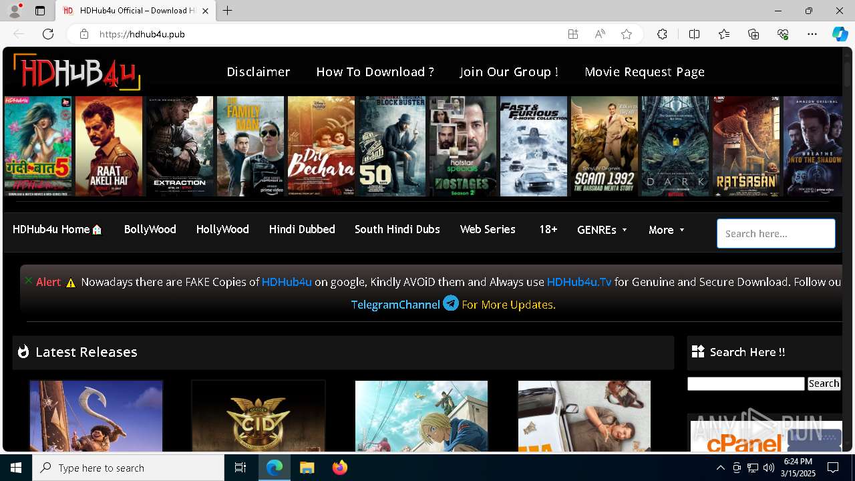Open browser Extensions puzzle icon
The image size is (855, 481).
(x=662, y=34)
